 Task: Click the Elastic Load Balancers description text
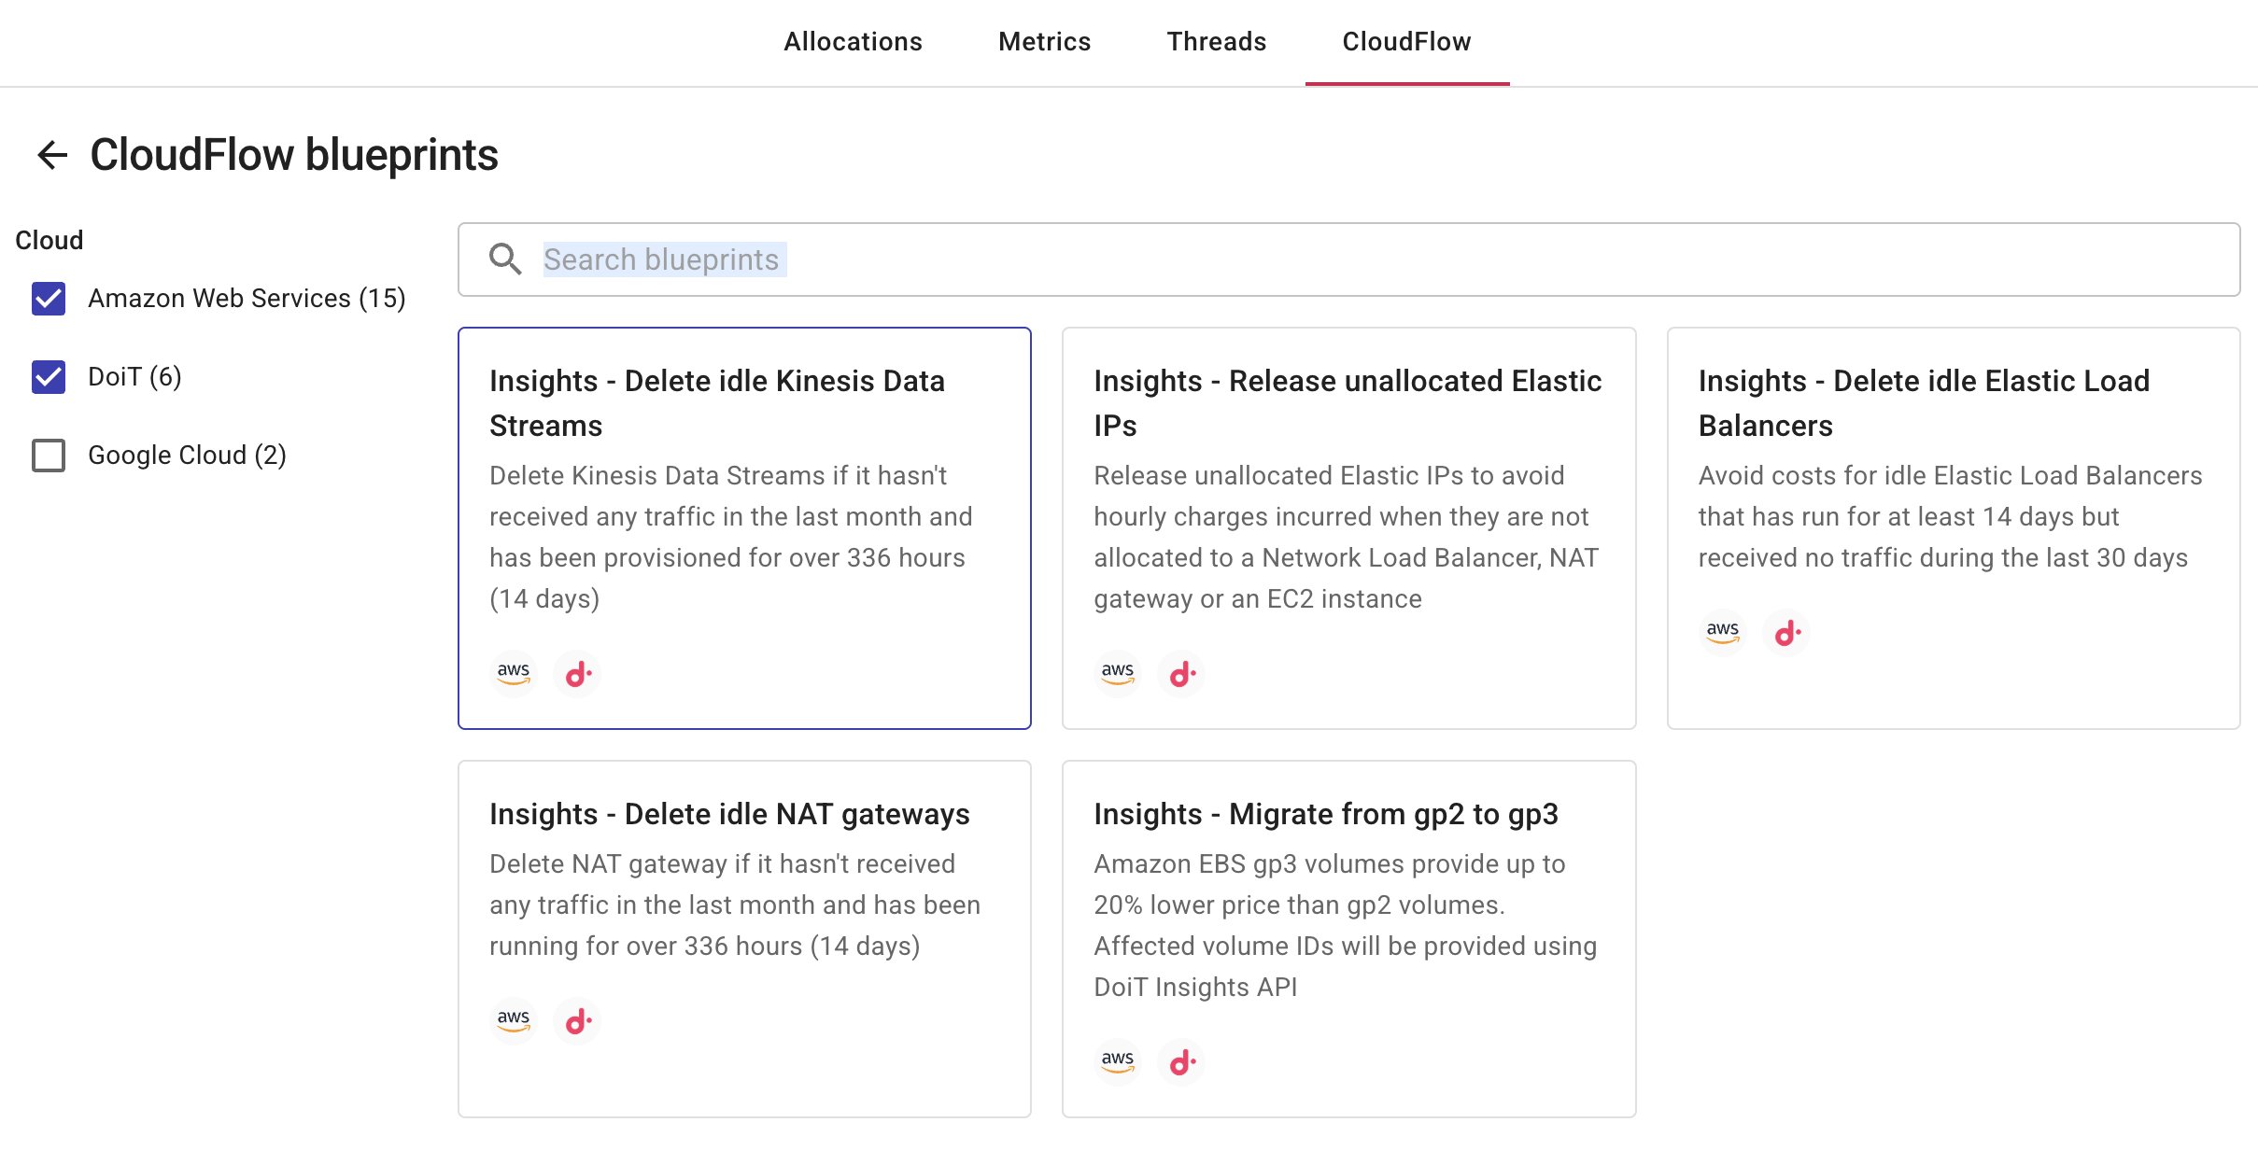pos(1950,516)
